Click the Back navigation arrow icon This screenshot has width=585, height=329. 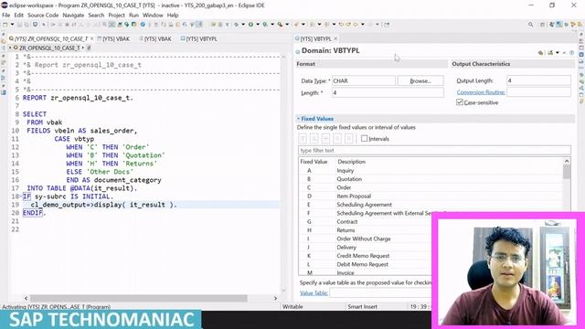click(x=356, y=25)
